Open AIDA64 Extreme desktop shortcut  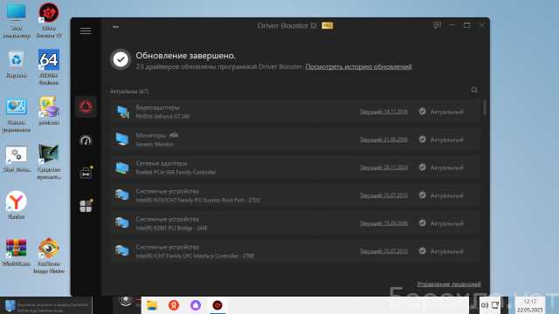tap(49, 67)
